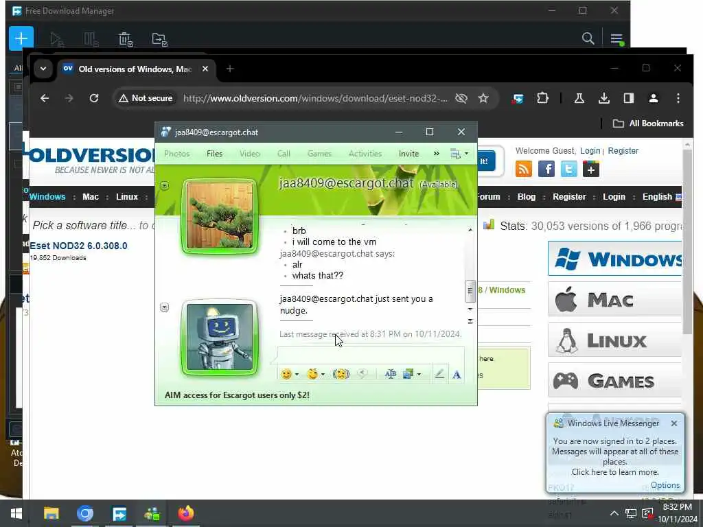
Task: Open browser extensions puzzle icon
Action: point(542,98)
